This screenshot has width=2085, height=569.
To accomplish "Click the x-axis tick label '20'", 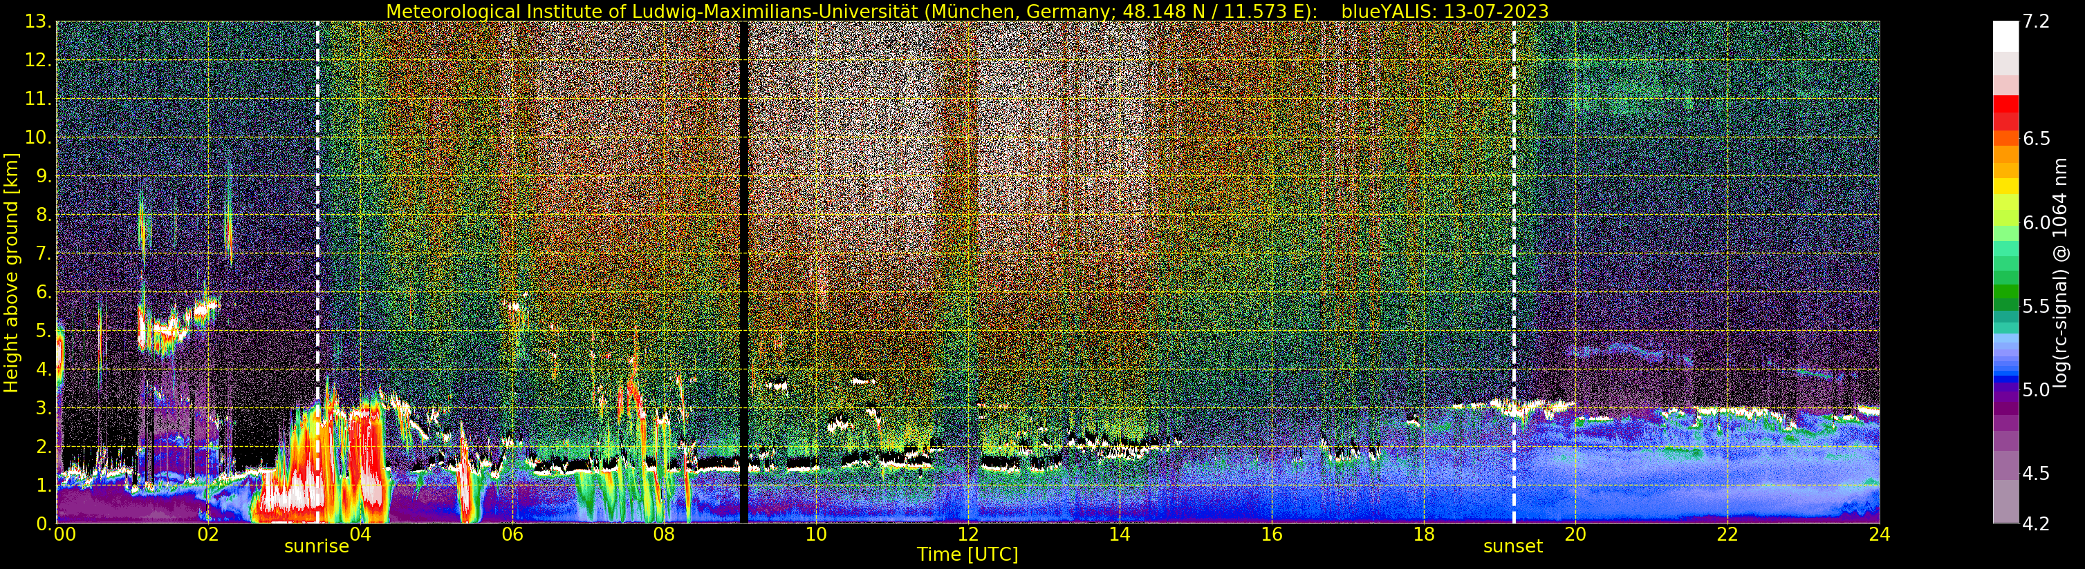I will click(x=1575, y=533).
